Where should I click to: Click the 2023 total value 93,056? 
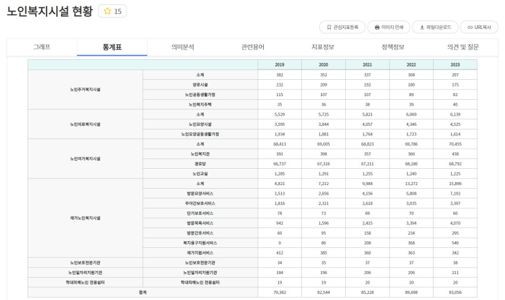tap(455, 292)
